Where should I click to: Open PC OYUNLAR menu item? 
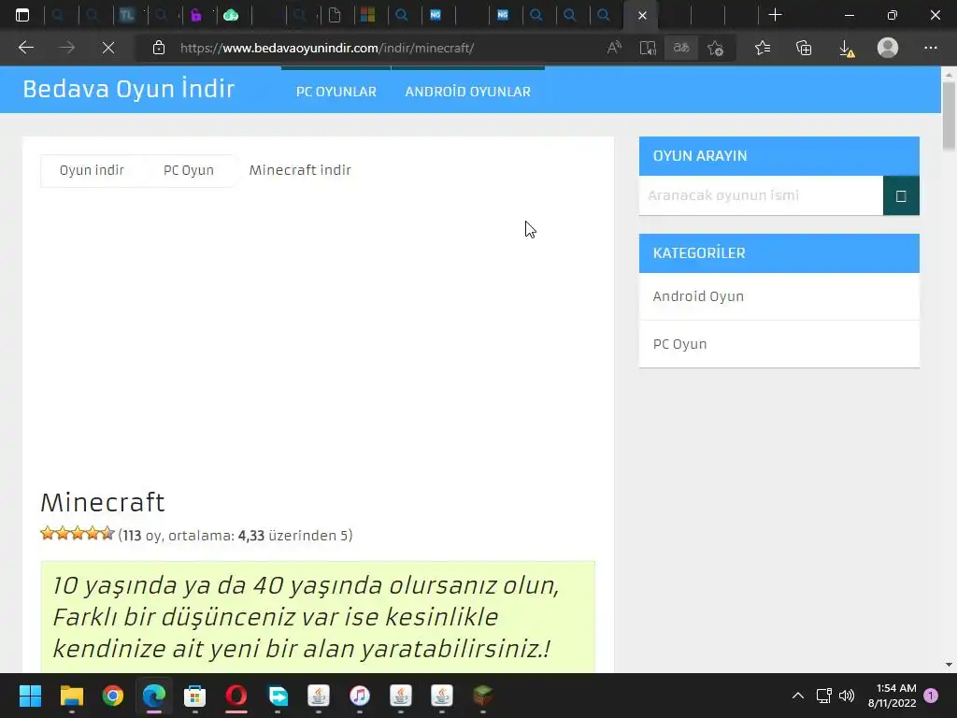click(336, 92)
